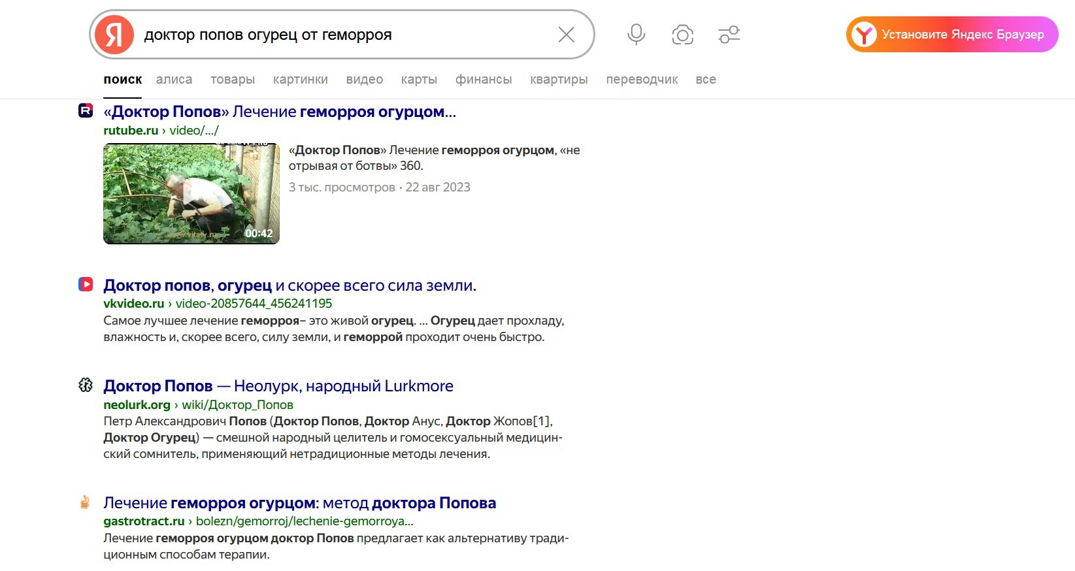This screenshot has width=1075, height=571.
Task: Click the snippet starting "Самое лучшее лечение геморроя"
Action: tap(334, 329)
